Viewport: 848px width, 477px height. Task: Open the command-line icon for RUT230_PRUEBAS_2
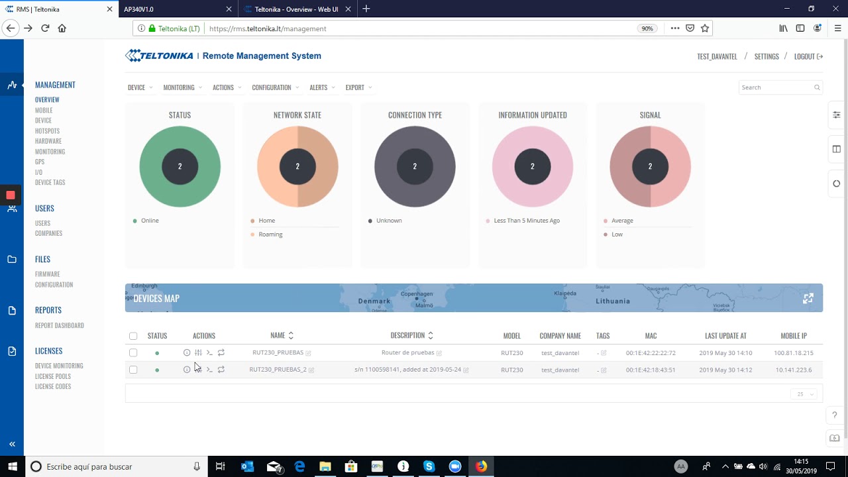209,370
